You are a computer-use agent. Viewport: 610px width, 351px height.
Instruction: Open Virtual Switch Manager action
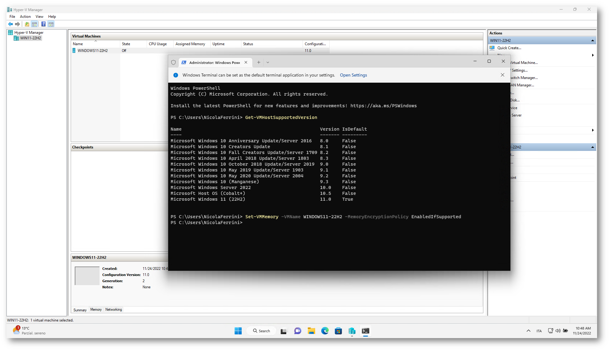pos(524,78)
